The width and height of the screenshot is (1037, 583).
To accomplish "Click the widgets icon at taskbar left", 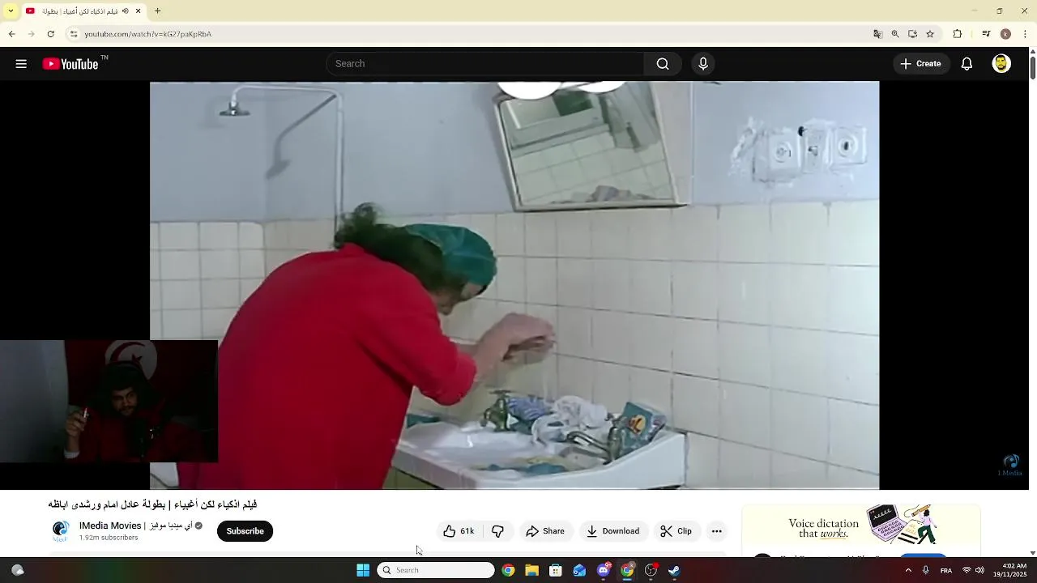I will tap(18, 570).
